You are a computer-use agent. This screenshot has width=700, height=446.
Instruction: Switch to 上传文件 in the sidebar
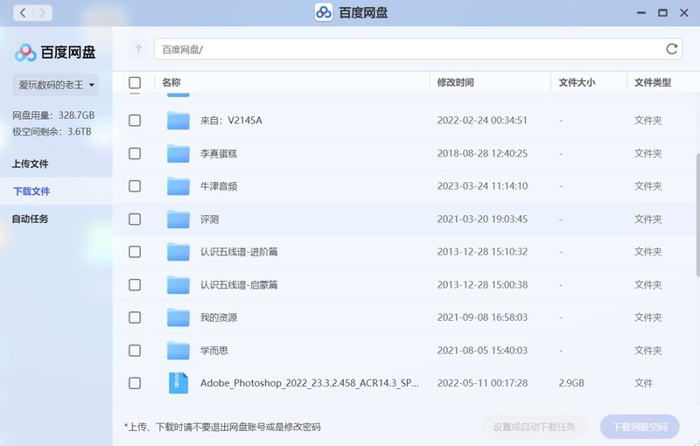(x=56, y=164)
